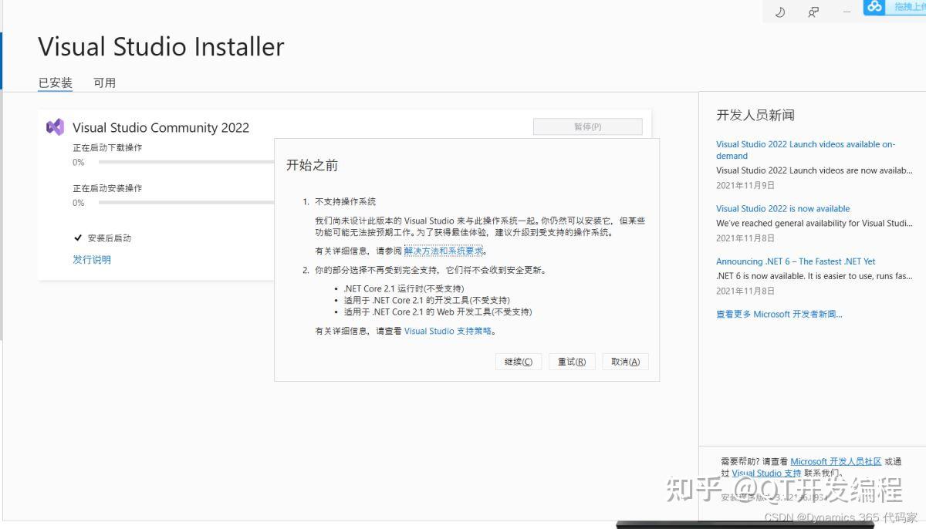Image resolution: width=926 pixels, height=529 pixels.
Task: Toggle the dark mode moon icon
Action: pos(779,12)
